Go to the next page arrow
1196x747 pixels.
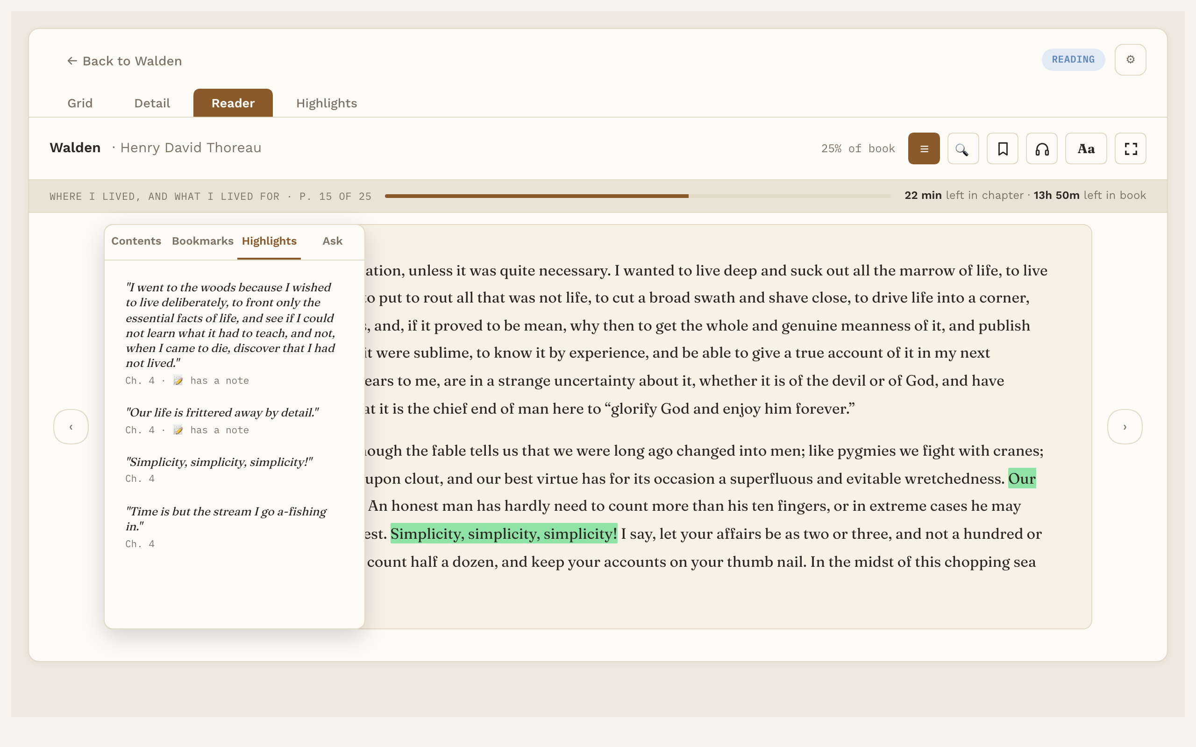point(1125,427)
